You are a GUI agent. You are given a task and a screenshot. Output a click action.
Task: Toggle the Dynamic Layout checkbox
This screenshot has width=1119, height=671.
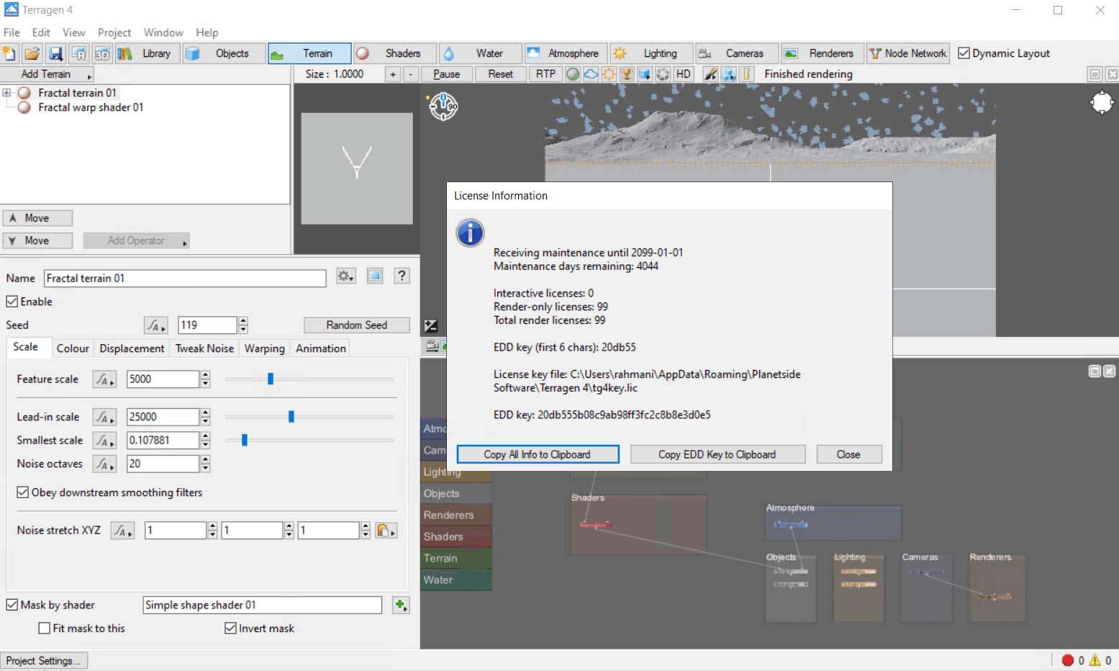pyautogui.click(x=964, y=53)
